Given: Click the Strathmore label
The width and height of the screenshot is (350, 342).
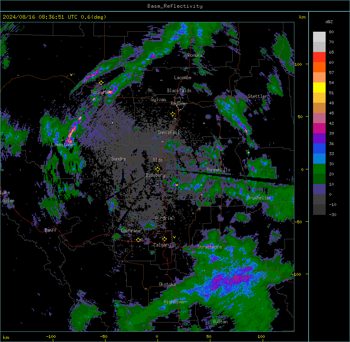Looking at the screenshot, I should tap(210, 247).
